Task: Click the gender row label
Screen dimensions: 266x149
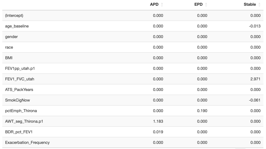Action: [x=11, y=37]
